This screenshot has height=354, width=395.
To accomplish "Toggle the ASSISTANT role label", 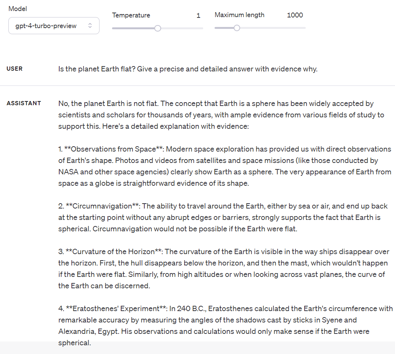I will [24, 103].
